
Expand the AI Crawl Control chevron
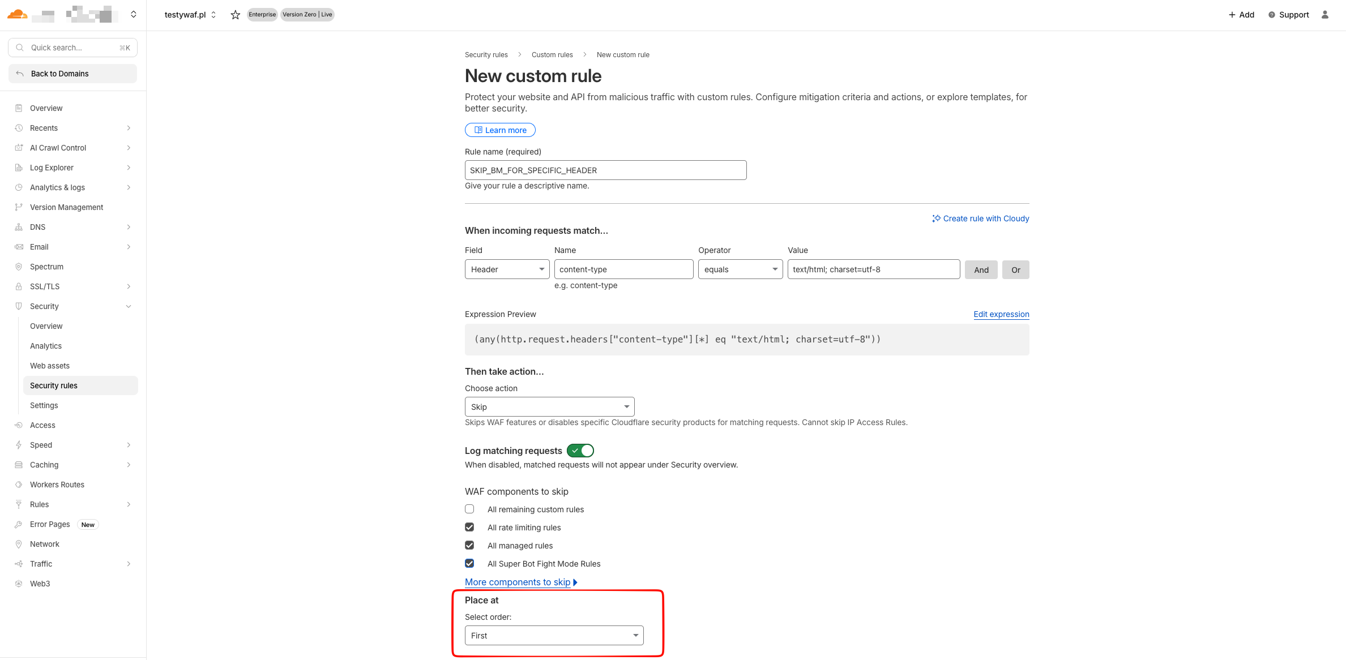click(129, 148)
